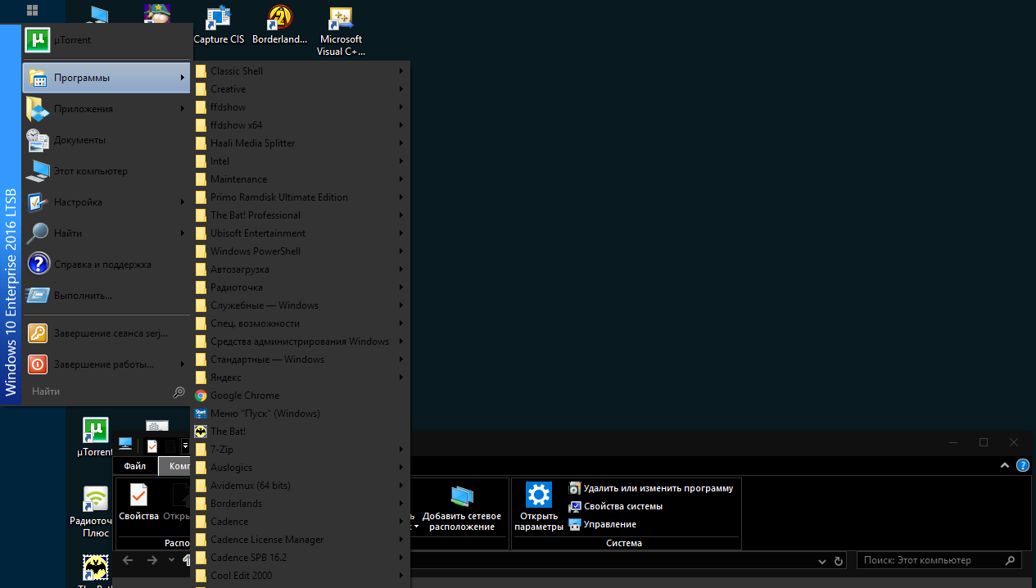Image resolution: width=1036 pixels, height=588 pixels.
Task: Open the Cadence License Manager folder
Action: pos(300,540)
